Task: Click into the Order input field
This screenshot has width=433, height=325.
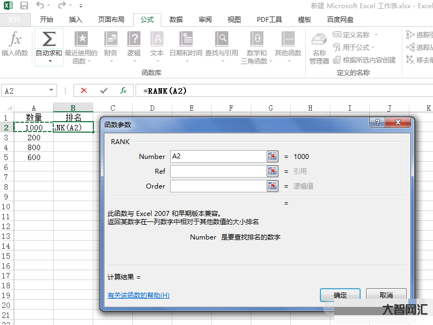Action: click(218, 186)
